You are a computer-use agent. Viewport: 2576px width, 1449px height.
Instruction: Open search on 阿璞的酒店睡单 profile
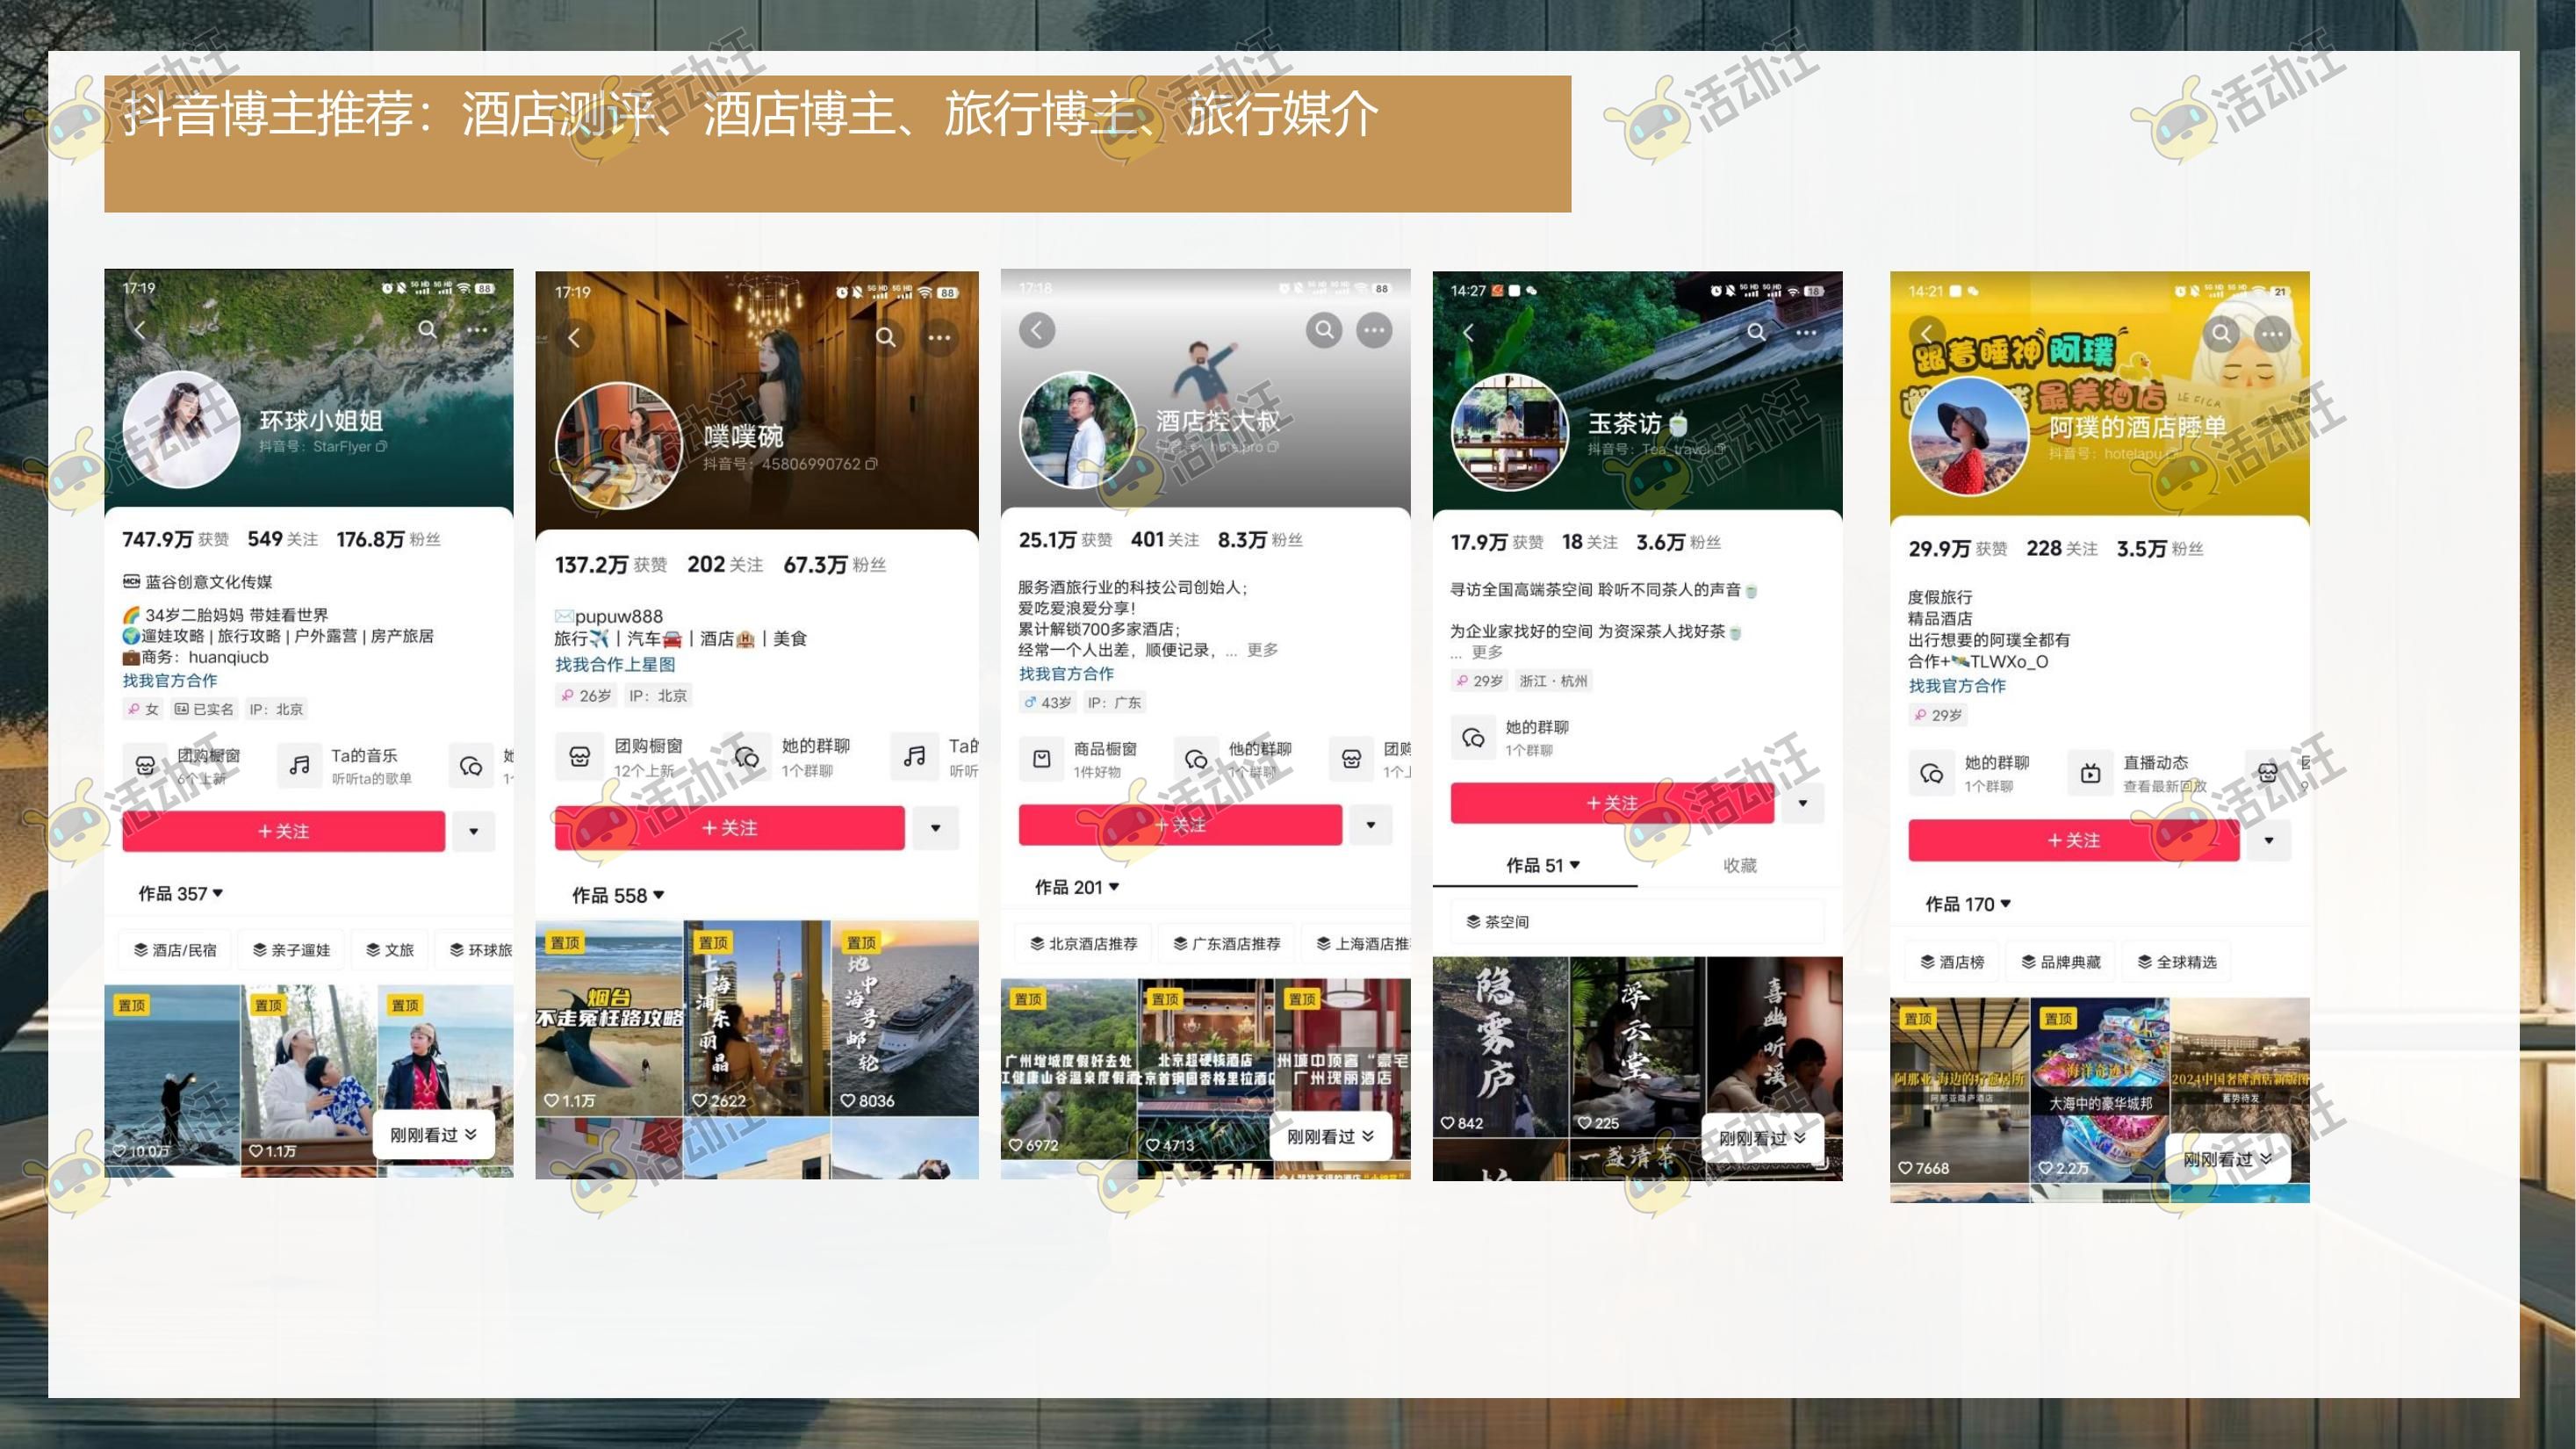click(x=2221, y=333)
